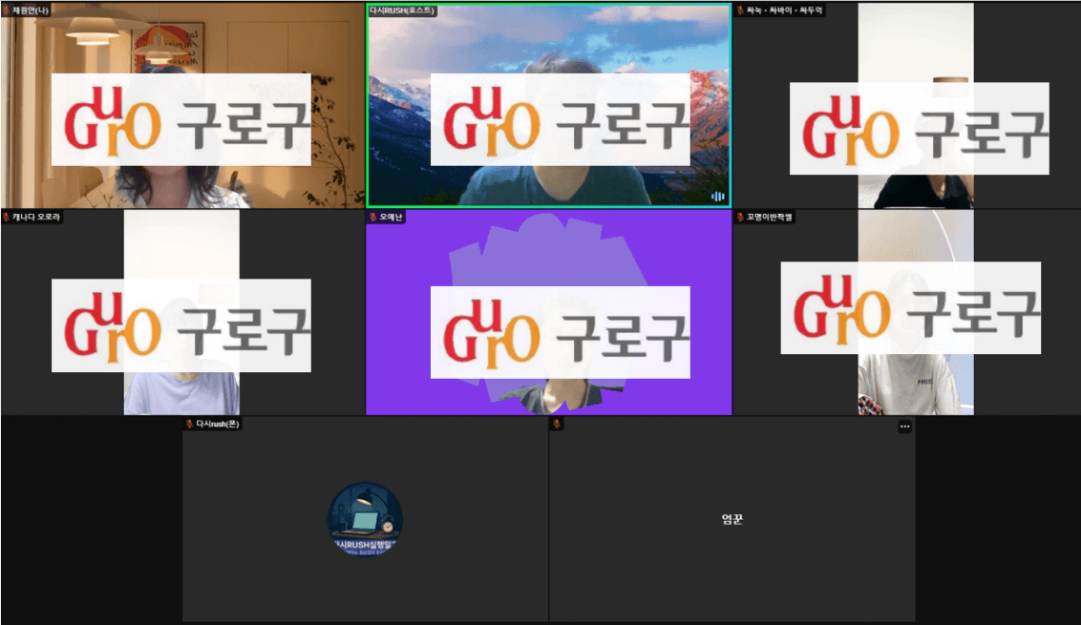Click the muted mic icon on the (나) self tile

tap(6, 10)
